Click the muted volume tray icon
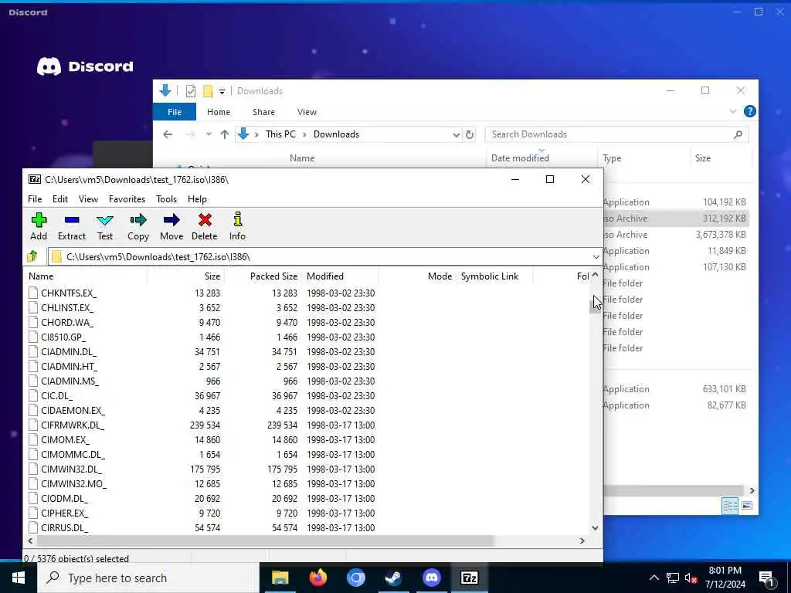The height and width of the screenshot is (593, 791). pos(691,578)
